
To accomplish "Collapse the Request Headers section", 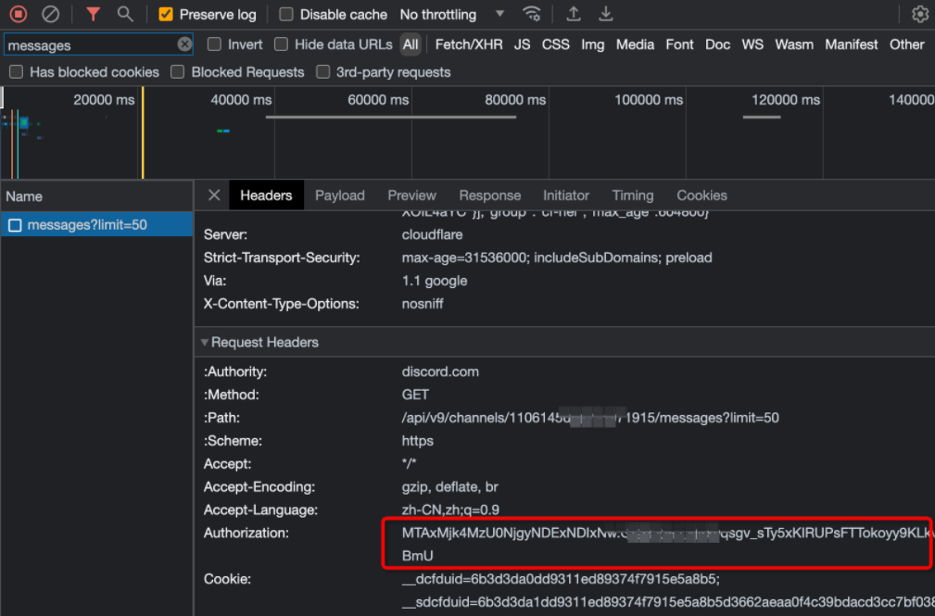I will tap(205, 343).
